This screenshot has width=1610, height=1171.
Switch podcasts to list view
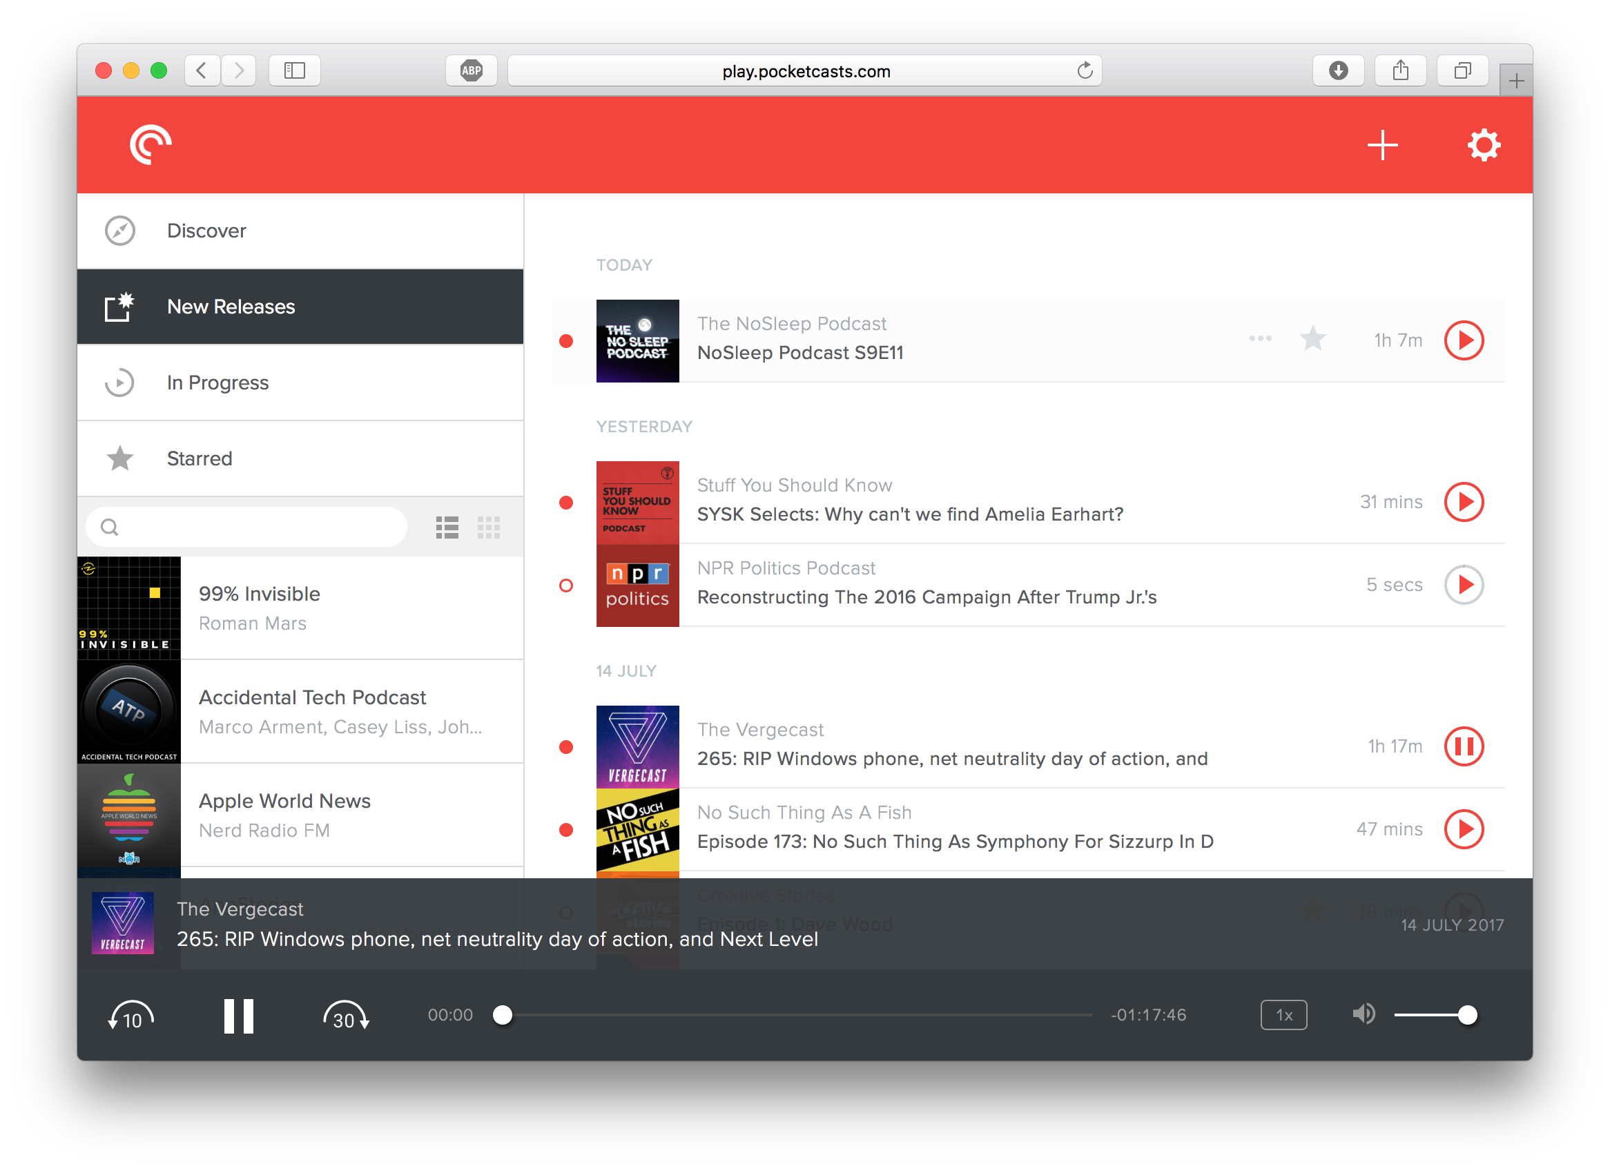tap(447, 527)
